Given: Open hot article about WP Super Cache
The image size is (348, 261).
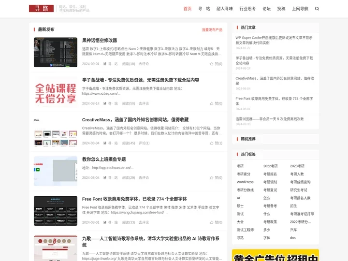Looking at the screenshot, I should tap(274, 40).
